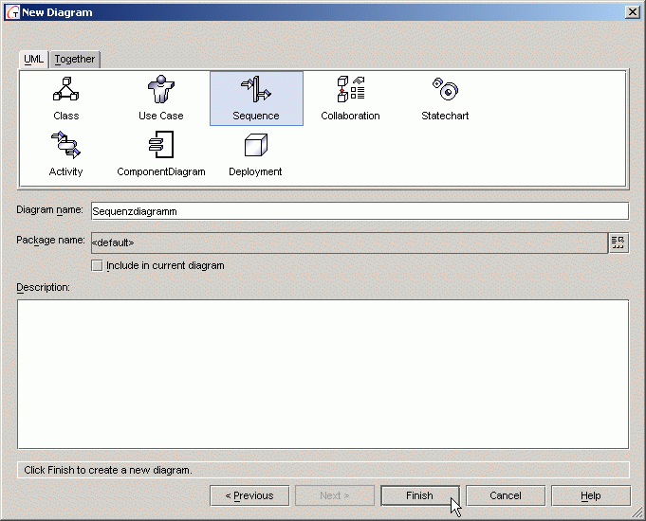
Task: Close the New Diagram dialog
Action: click(x=632, y=11)
